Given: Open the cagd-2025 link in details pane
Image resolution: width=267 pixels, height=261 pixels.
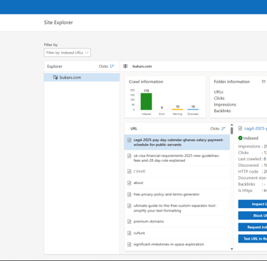Looking at the screenshot, I should pyautogui.click(x=256, y=128).
